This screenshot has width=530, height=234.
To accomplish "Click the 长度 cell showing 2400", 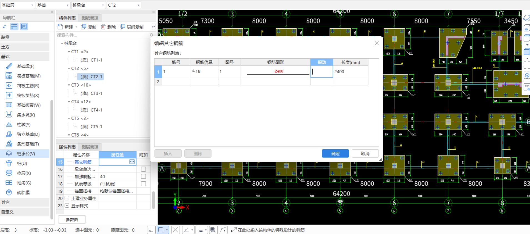I will pos(351,72).
